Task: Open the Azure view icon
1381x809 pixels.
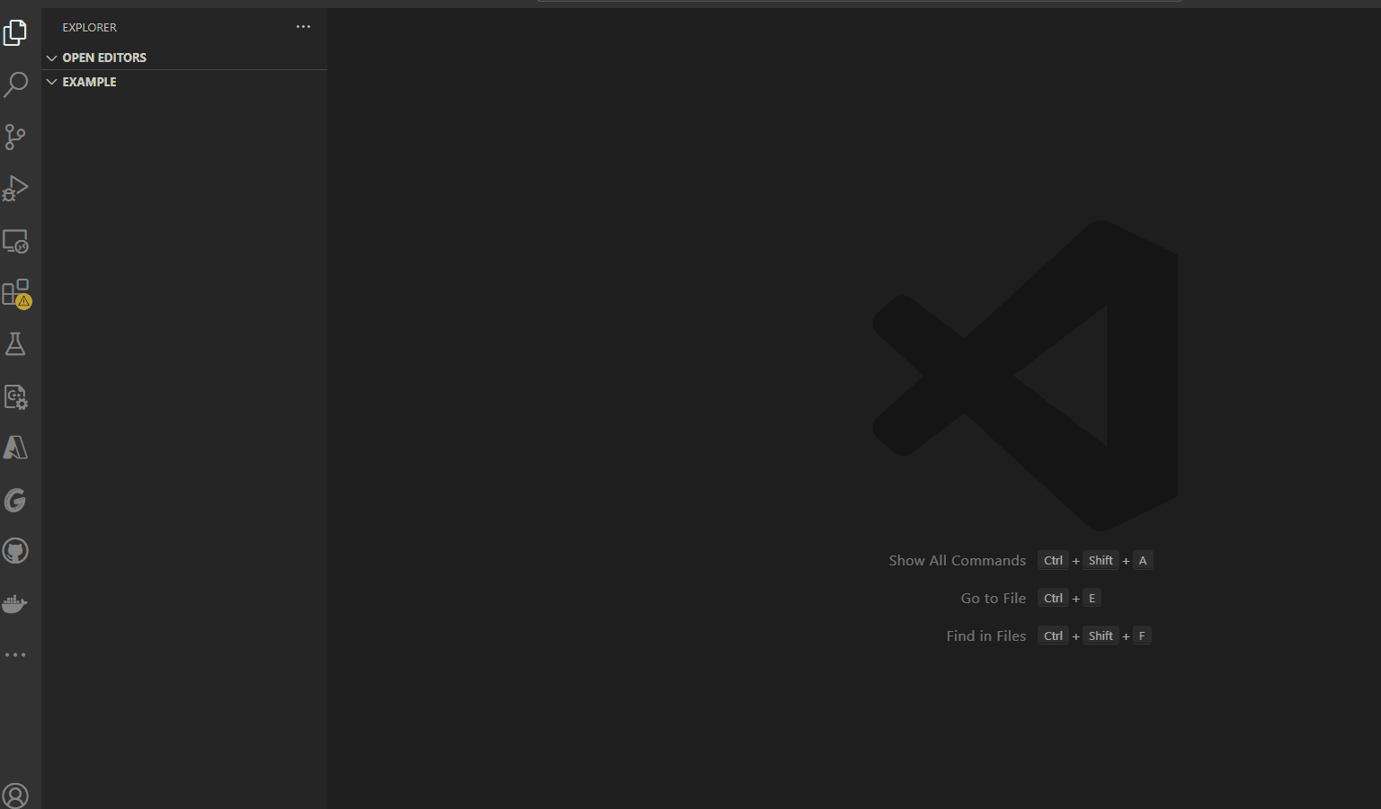Action: pyautogui.click(x=15, y=448)
